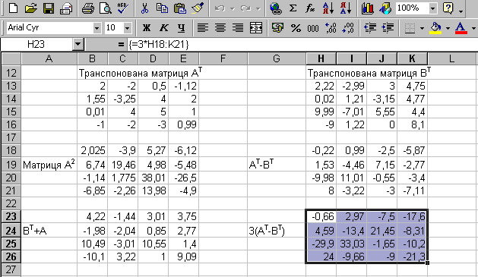Click heading Транспонована матриця Aᵀ

[141, 73]
